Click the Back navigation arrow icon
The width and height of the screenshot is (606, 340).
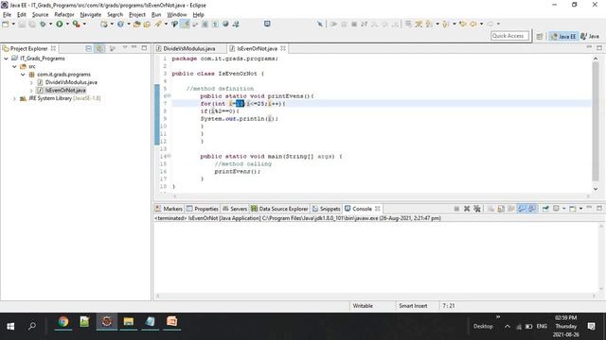(x=473, y=24)
